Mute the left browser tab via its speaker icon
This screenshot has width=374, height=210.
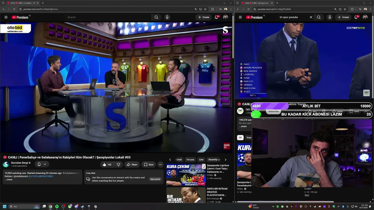click(x=34, y=3)
